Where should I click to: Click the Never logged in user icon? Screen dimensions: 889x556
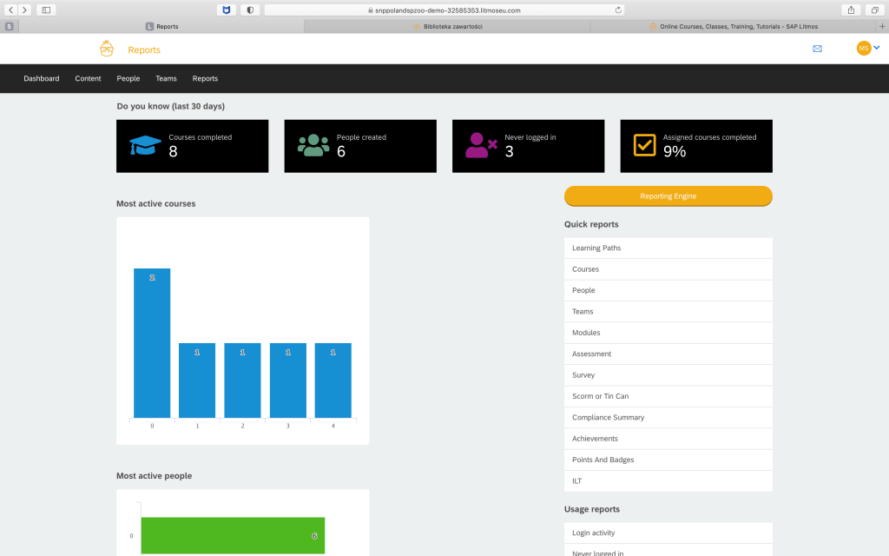pyautogui.click(x=481, y=145)
